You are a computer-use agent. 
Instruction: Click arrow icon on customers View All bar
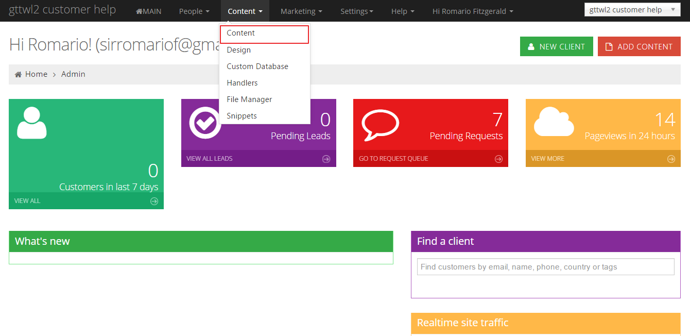[154, 201]
